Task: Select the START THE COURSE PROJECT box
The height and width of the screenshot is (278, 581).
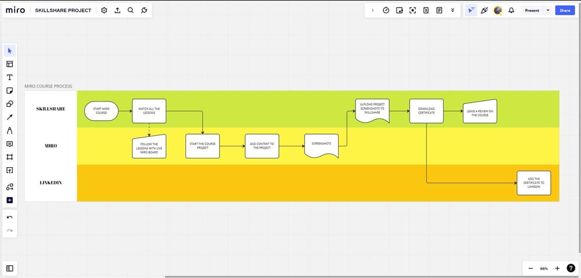Action: (203, 146)
